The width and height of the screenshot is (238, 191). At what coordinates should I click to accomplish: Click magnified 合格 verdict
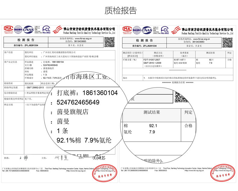click(x=188, y=126)
